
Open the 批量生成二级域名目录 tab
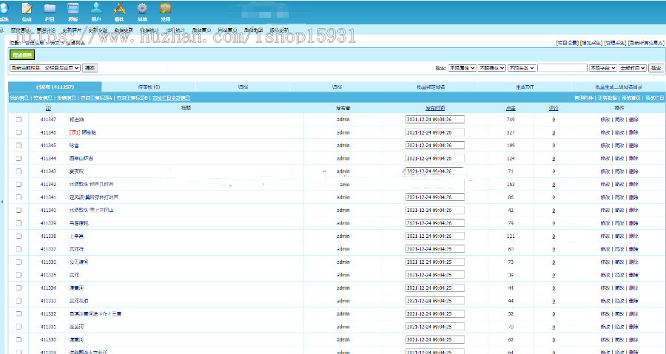tap(619, 87)
